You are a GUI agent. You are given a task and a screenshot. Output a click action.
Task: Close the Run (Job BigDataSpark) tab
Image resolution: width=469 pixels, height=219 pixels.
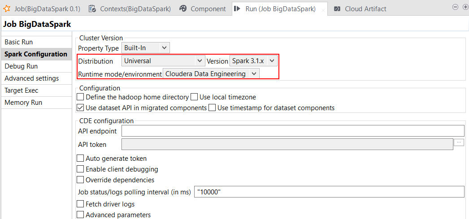pos(323,10)
